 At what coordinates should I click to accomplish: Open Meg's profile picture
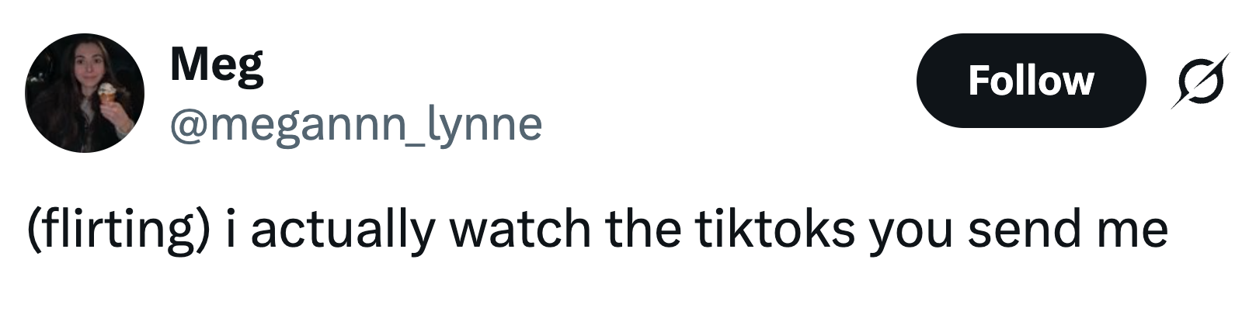tap(85, 93)
